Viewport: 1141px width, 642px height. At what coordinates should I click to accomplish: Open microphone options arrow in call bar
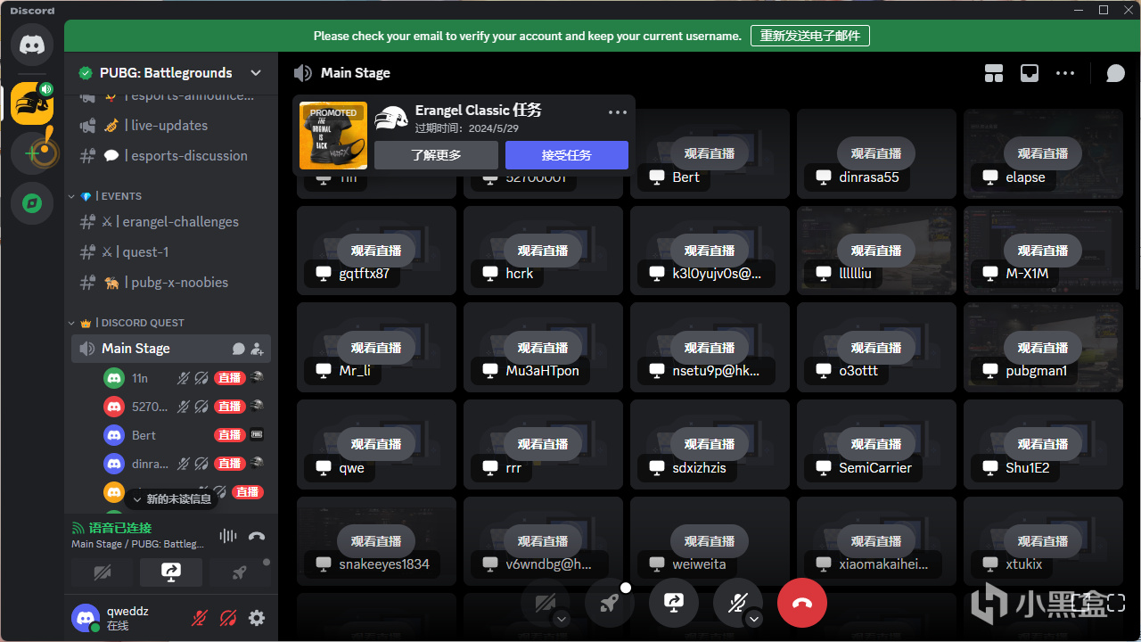click(754, 619)
